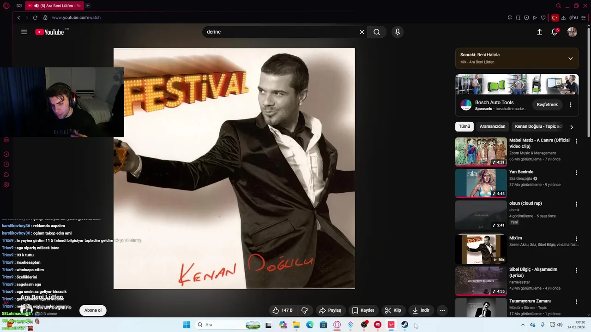Open options menu for Bosch Auto Tools ad
Screen dimensions: 591x332
tap(571, 105)
